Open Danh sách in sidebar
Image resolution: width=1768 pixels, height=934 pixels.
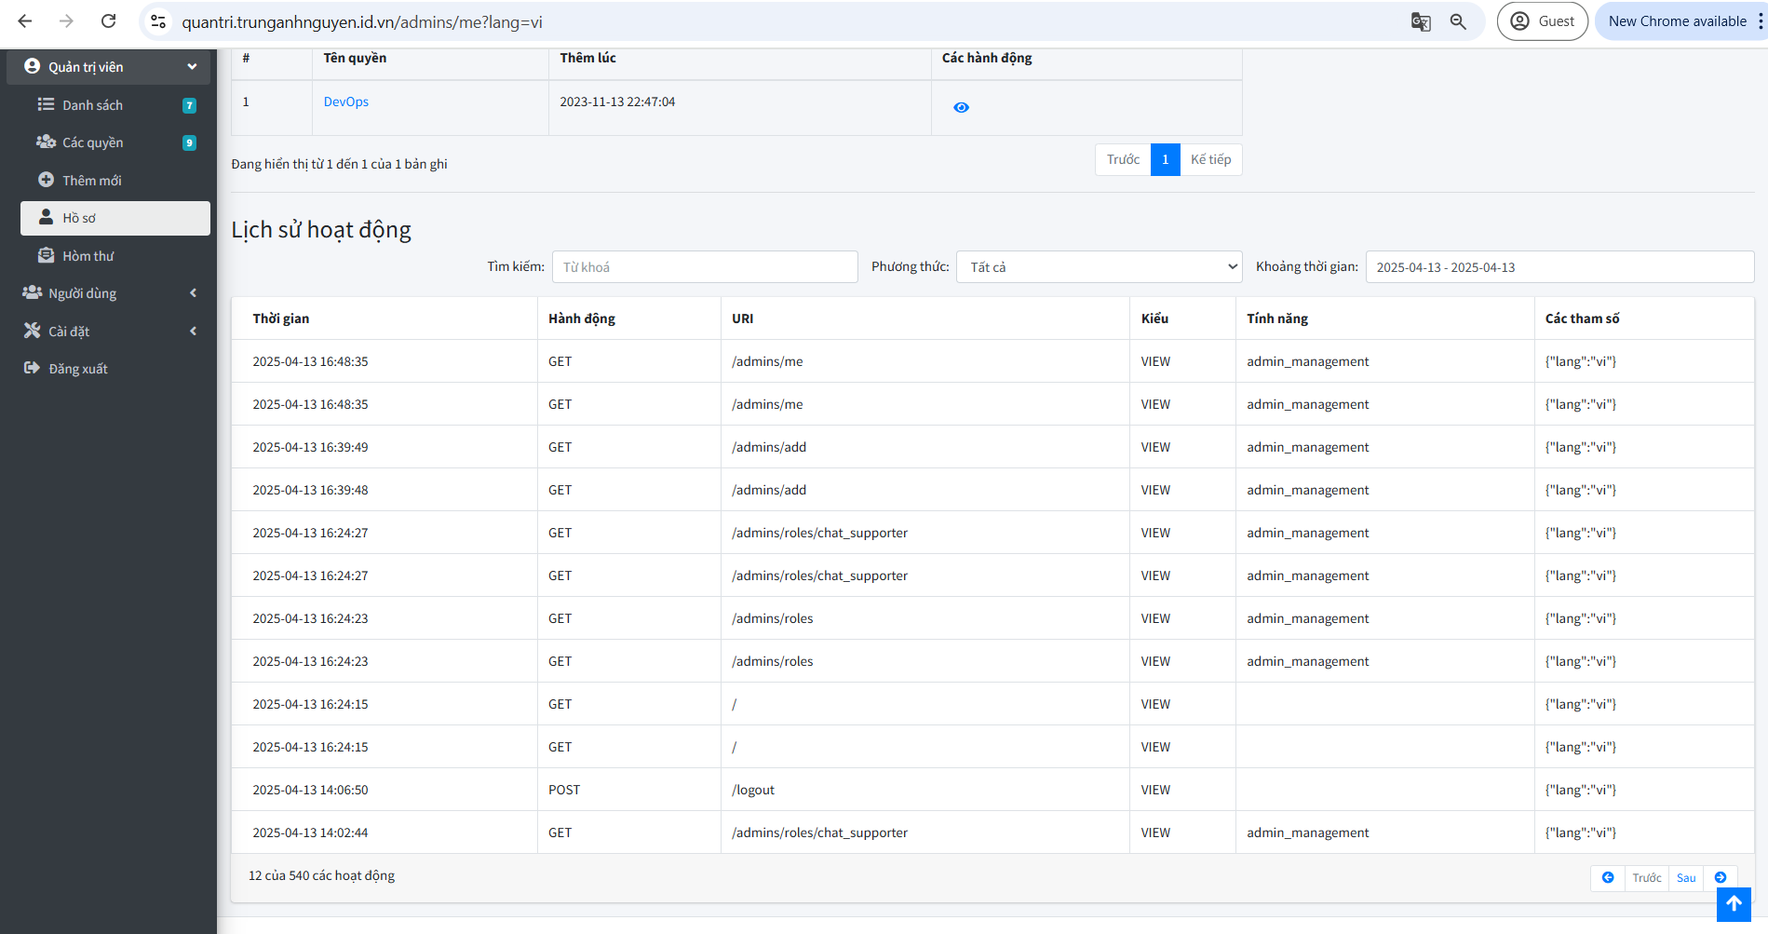coord(115,105)
